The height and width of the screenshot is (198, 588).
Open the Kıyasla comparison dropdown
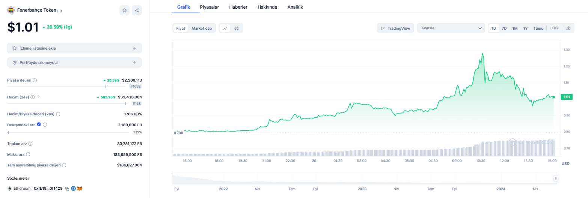click(451, 28)
